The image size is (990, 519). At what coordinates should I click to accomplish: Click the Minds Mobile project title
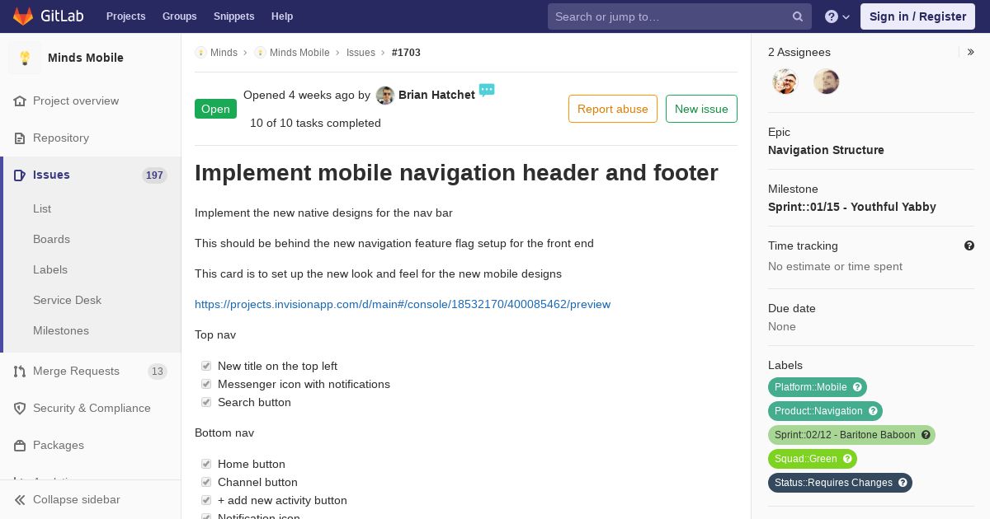(86, 58)
